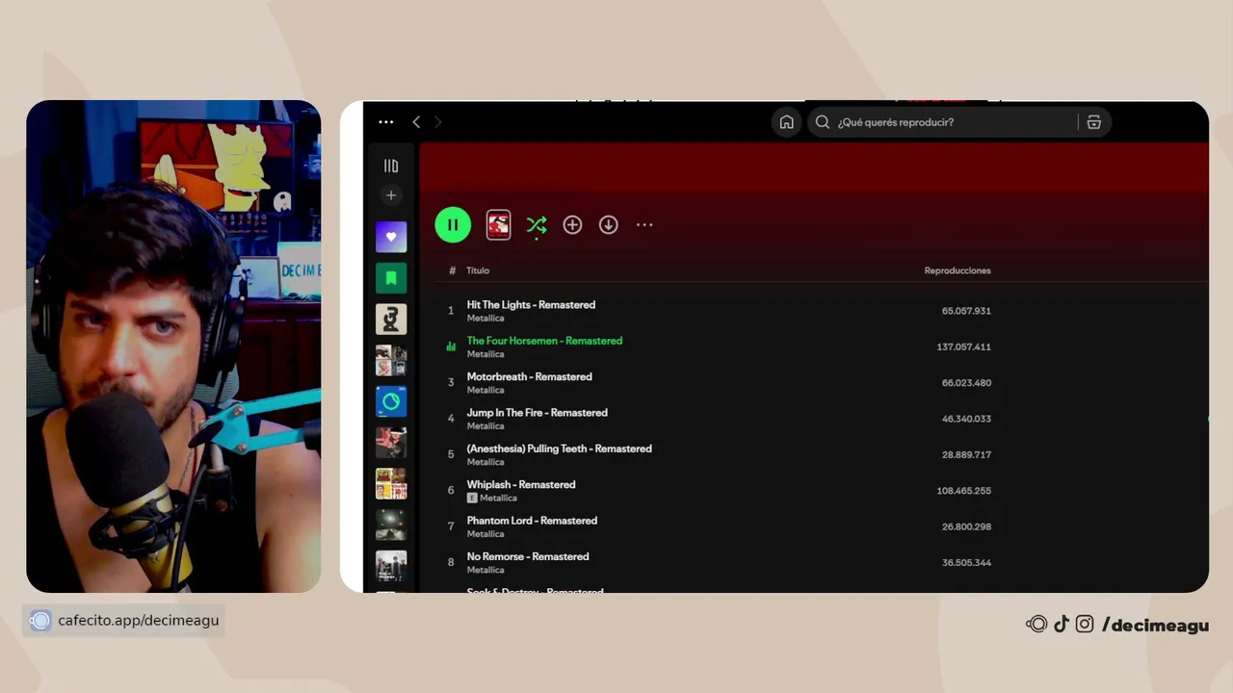Sort tracks by the Reproducciones column header
This screenshot has width=1233, height=693.
coord(958,270)
